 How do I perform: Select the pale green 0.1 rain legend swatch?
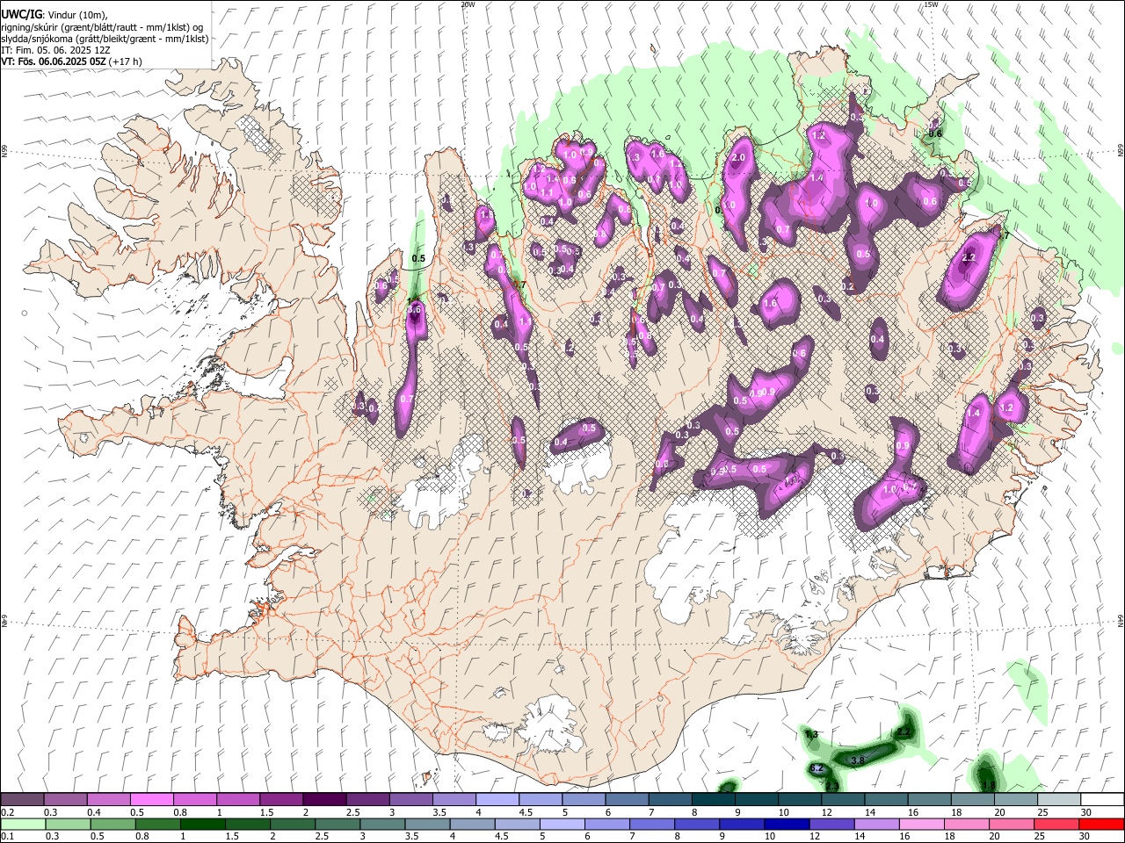(x=24, y=824)
